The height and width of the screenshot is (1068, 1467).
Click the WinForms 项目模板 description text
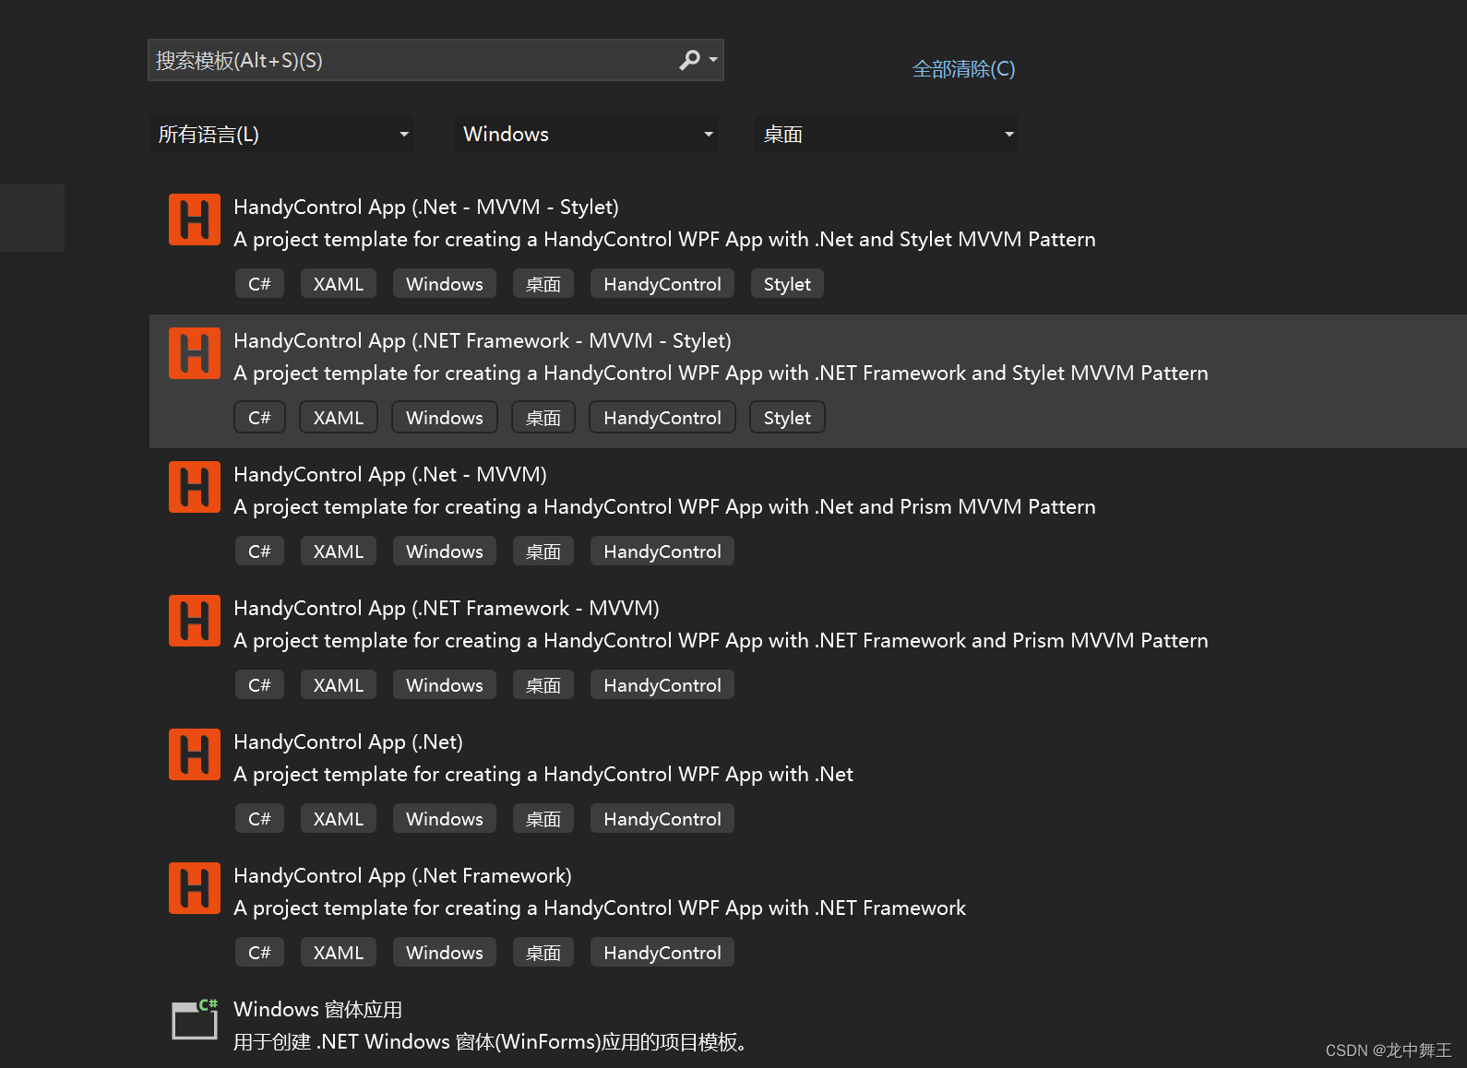pos(490,1042)
